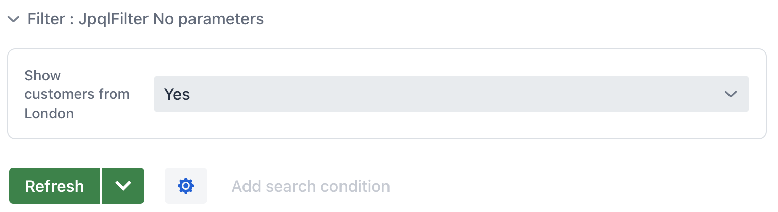Click the Show customers from London label
Screen dimensions: 778x212
[x=77, y=94]
